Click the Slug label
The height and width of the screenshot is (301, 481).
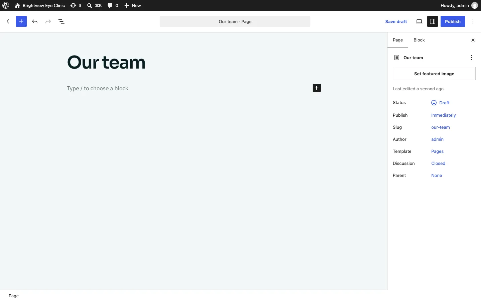click(397, 127)
